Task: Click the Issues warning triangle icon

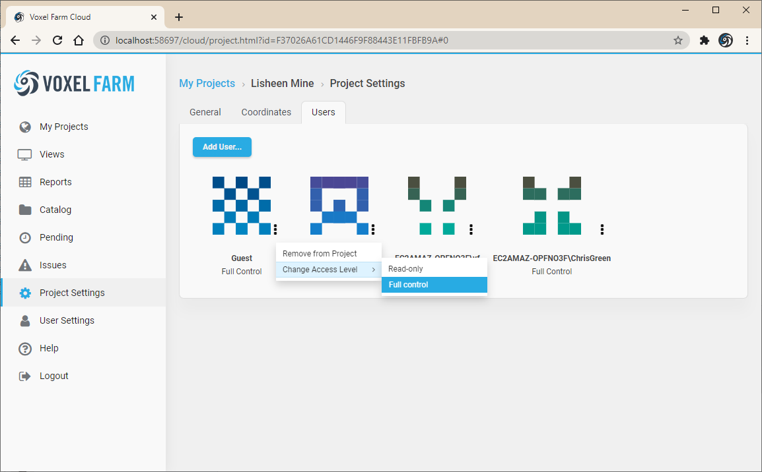Action: (x=25, y=265)
